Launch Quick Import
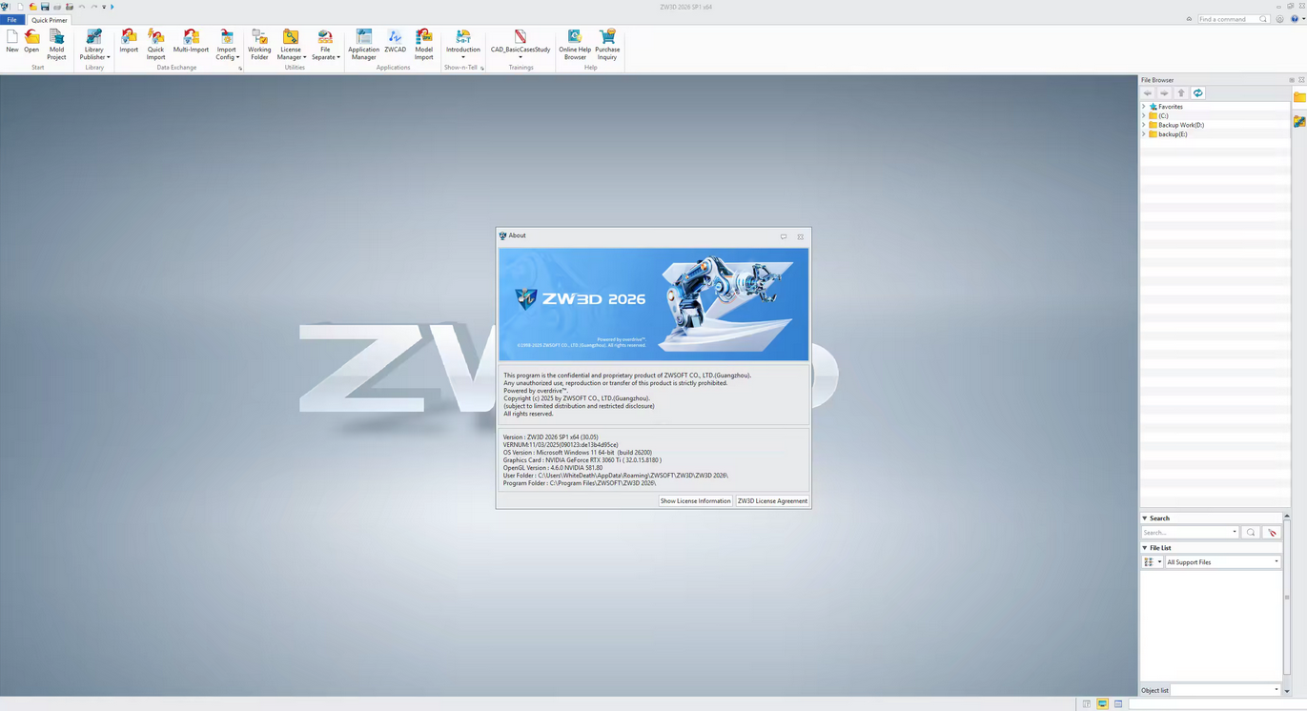The height and width of the screenshot is (711, 1307). (x=155, y=45)
